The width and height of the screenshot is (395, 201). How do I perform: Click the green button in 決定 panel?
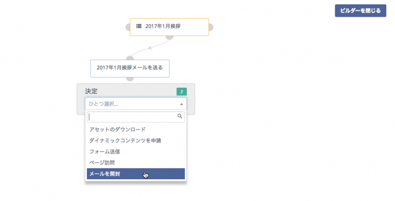click(x=182, y=92)
